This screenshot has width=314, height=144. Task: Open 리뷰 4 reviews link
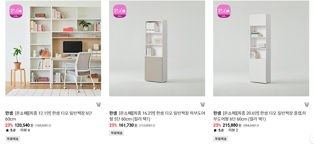click(x=25, y=130)
